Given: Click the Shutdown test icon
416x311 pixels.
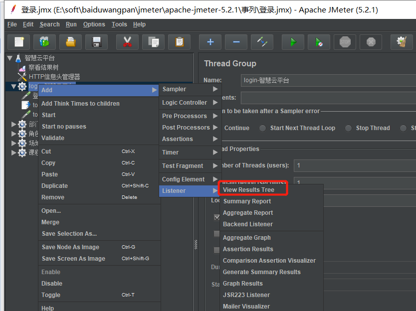Looking at the screenshot, I should tap(371, 42).
